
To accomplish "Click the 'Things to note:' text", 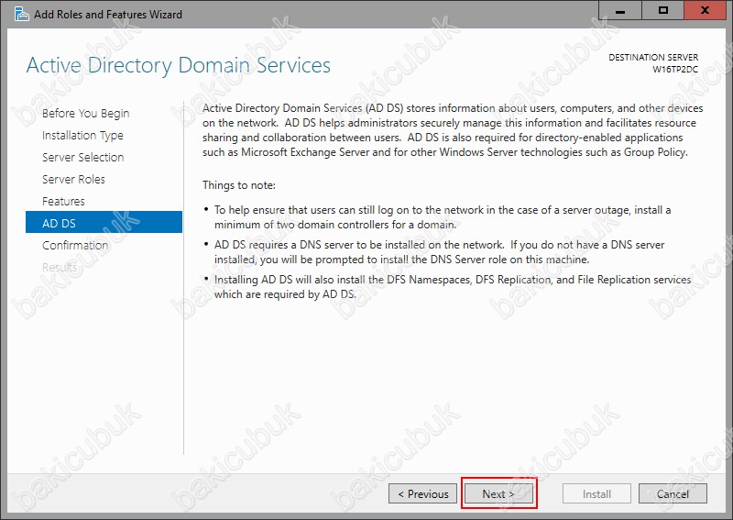I will 239,185.
